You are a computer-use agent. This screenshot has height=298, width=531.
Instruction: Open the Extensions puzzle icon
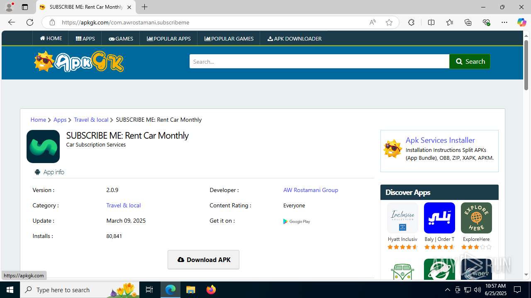(x=411, y=22)
